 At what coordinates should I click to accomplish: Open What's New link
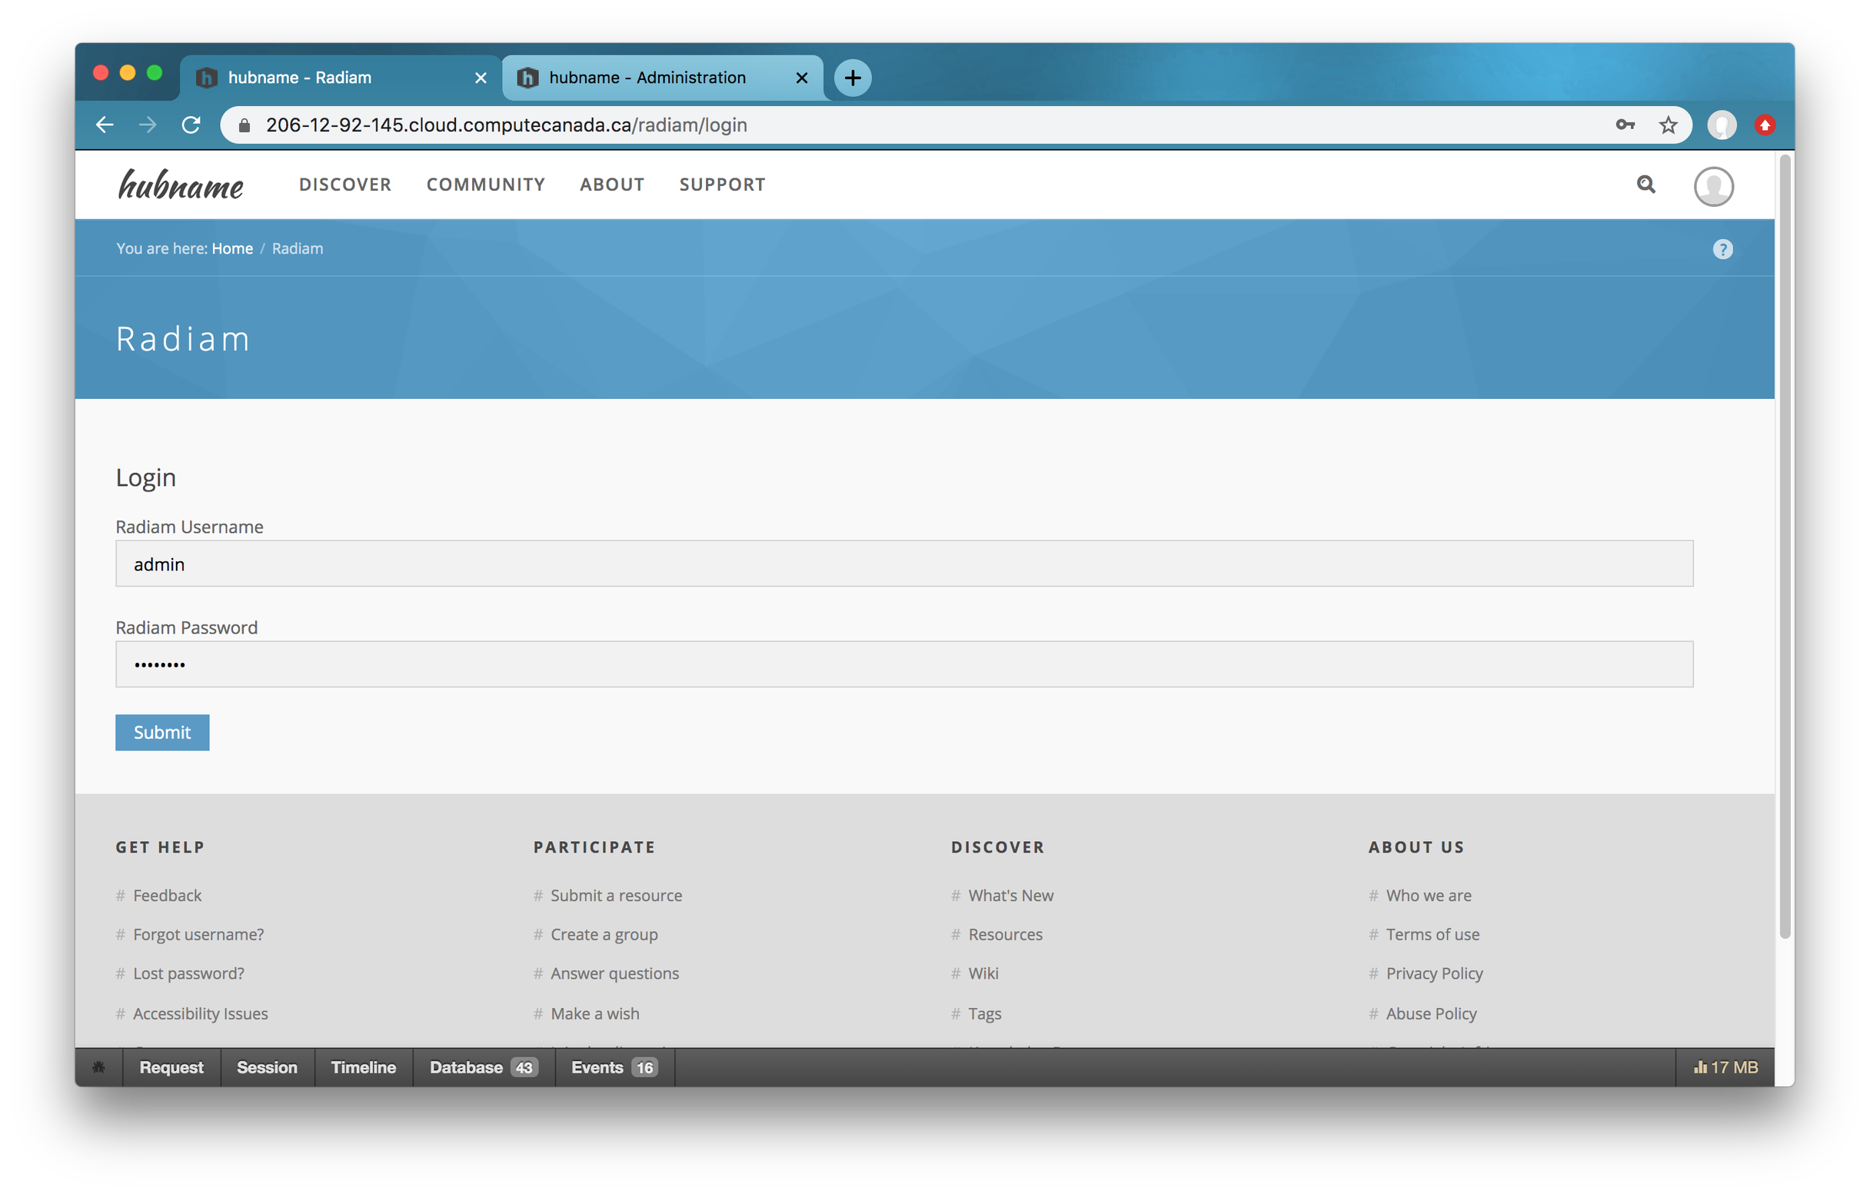point(1011,895)
